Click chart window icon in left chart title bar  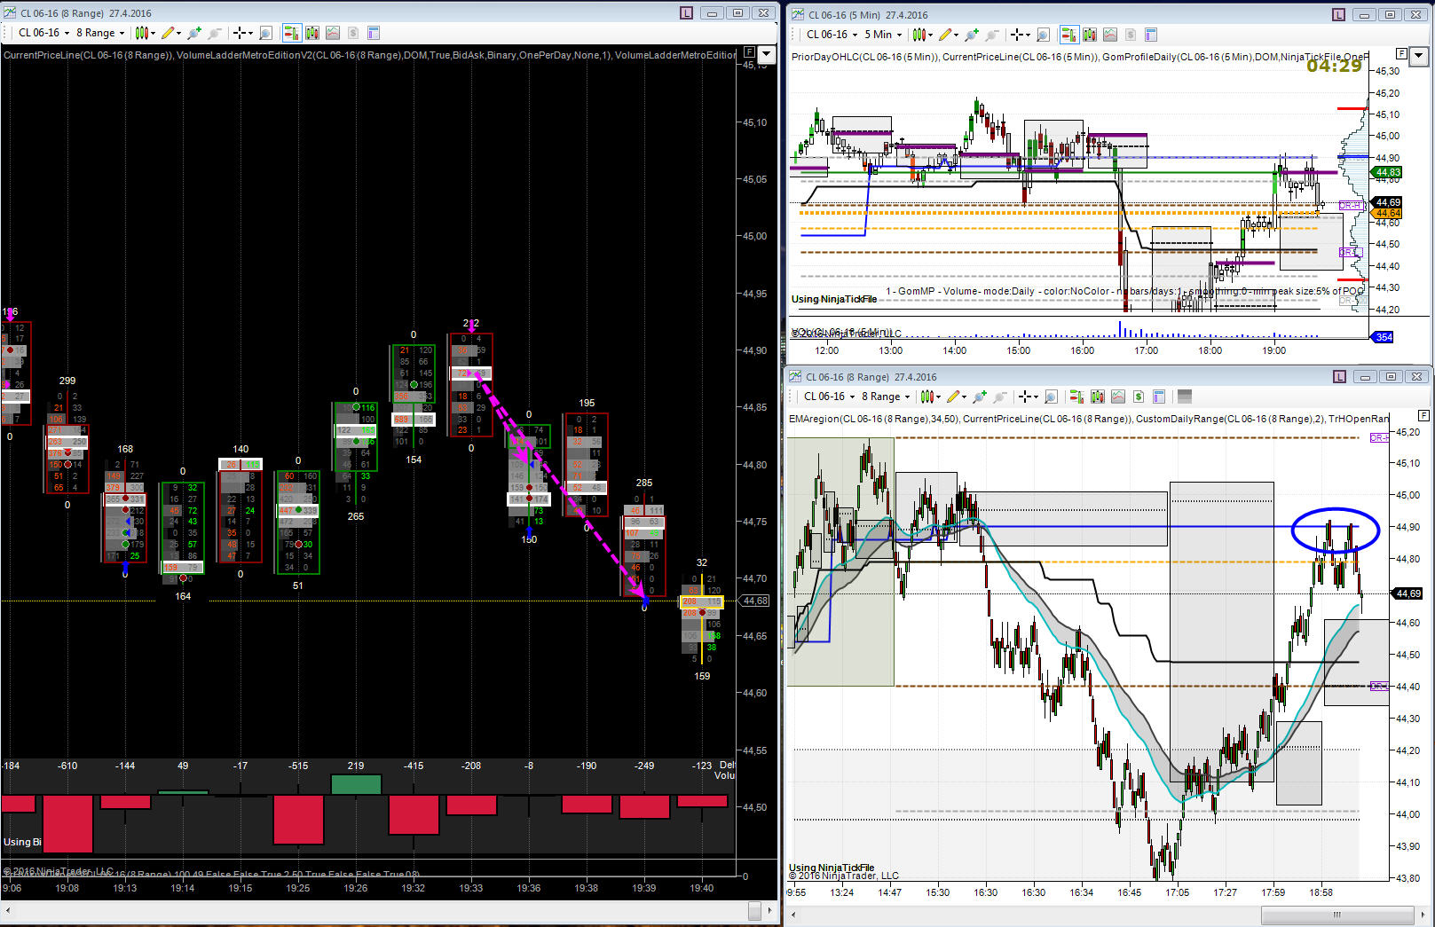pos(10,13)
